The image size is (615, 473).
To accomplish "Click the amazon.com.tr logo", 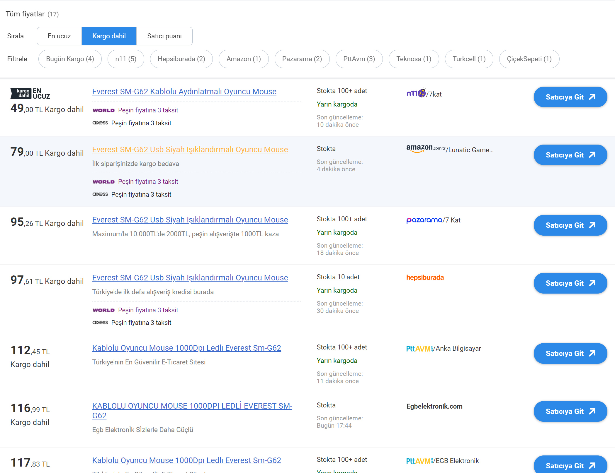I will click(426, 148).
